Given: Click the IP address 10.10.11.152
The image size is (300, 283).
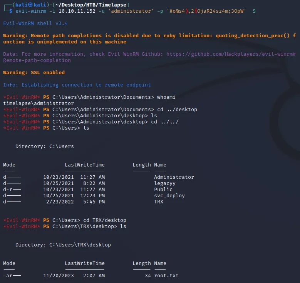Looking at the screenshot, I should [77, 11].
